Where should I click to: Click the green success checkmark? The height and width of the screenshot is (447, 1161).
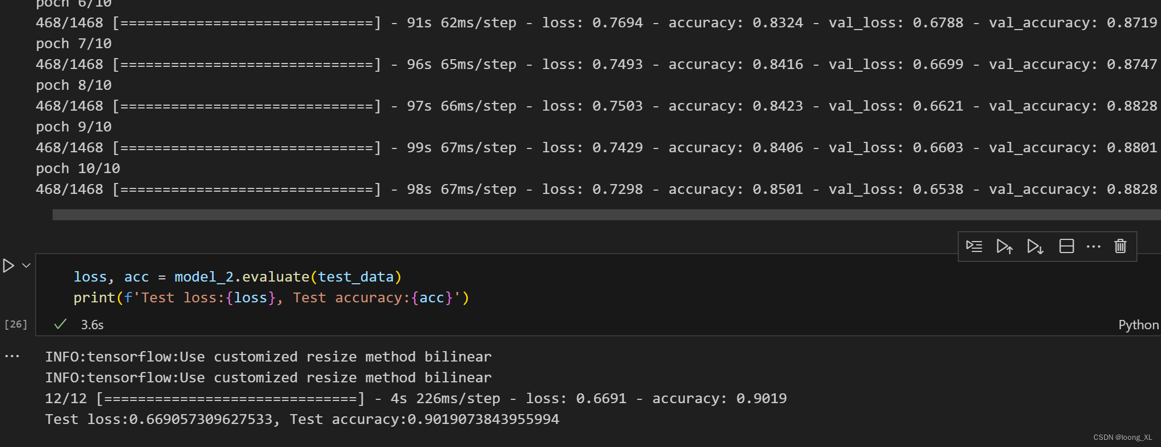pos(60,324)
